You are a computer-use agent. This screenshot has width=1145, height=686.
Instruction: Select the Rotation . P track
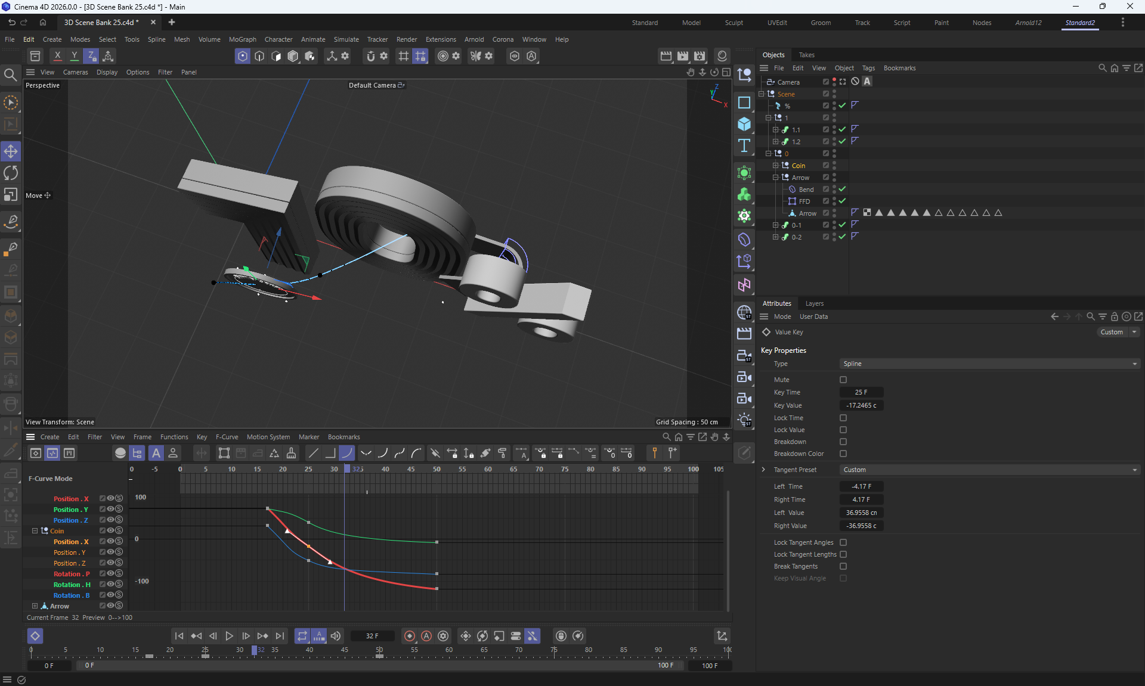(72, 574)
